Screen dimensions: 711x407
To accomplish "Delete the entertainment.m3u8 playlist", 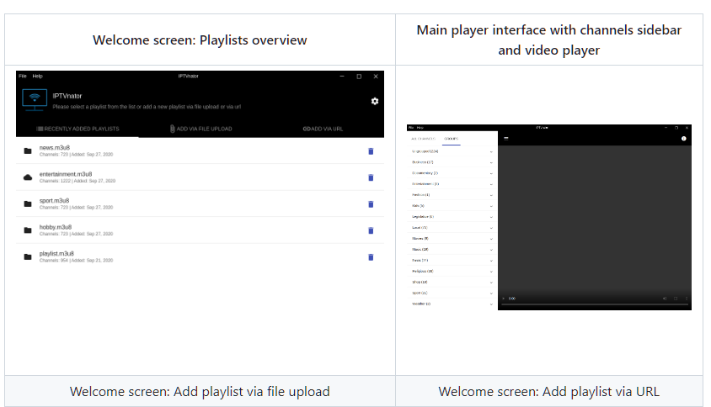I will [x=371, y=177].
